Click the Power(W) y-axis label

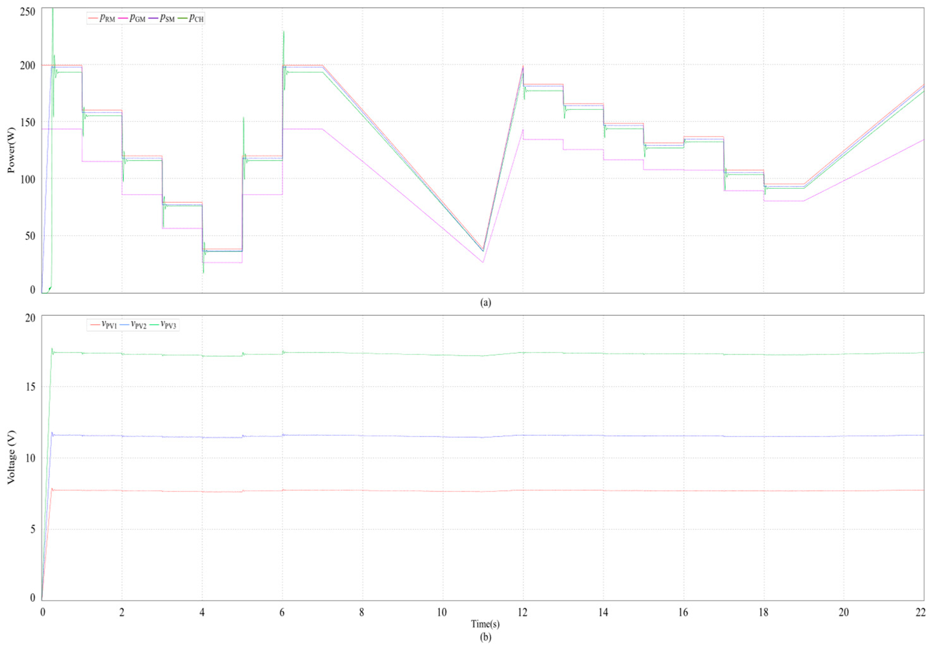[x=11, y=151]
